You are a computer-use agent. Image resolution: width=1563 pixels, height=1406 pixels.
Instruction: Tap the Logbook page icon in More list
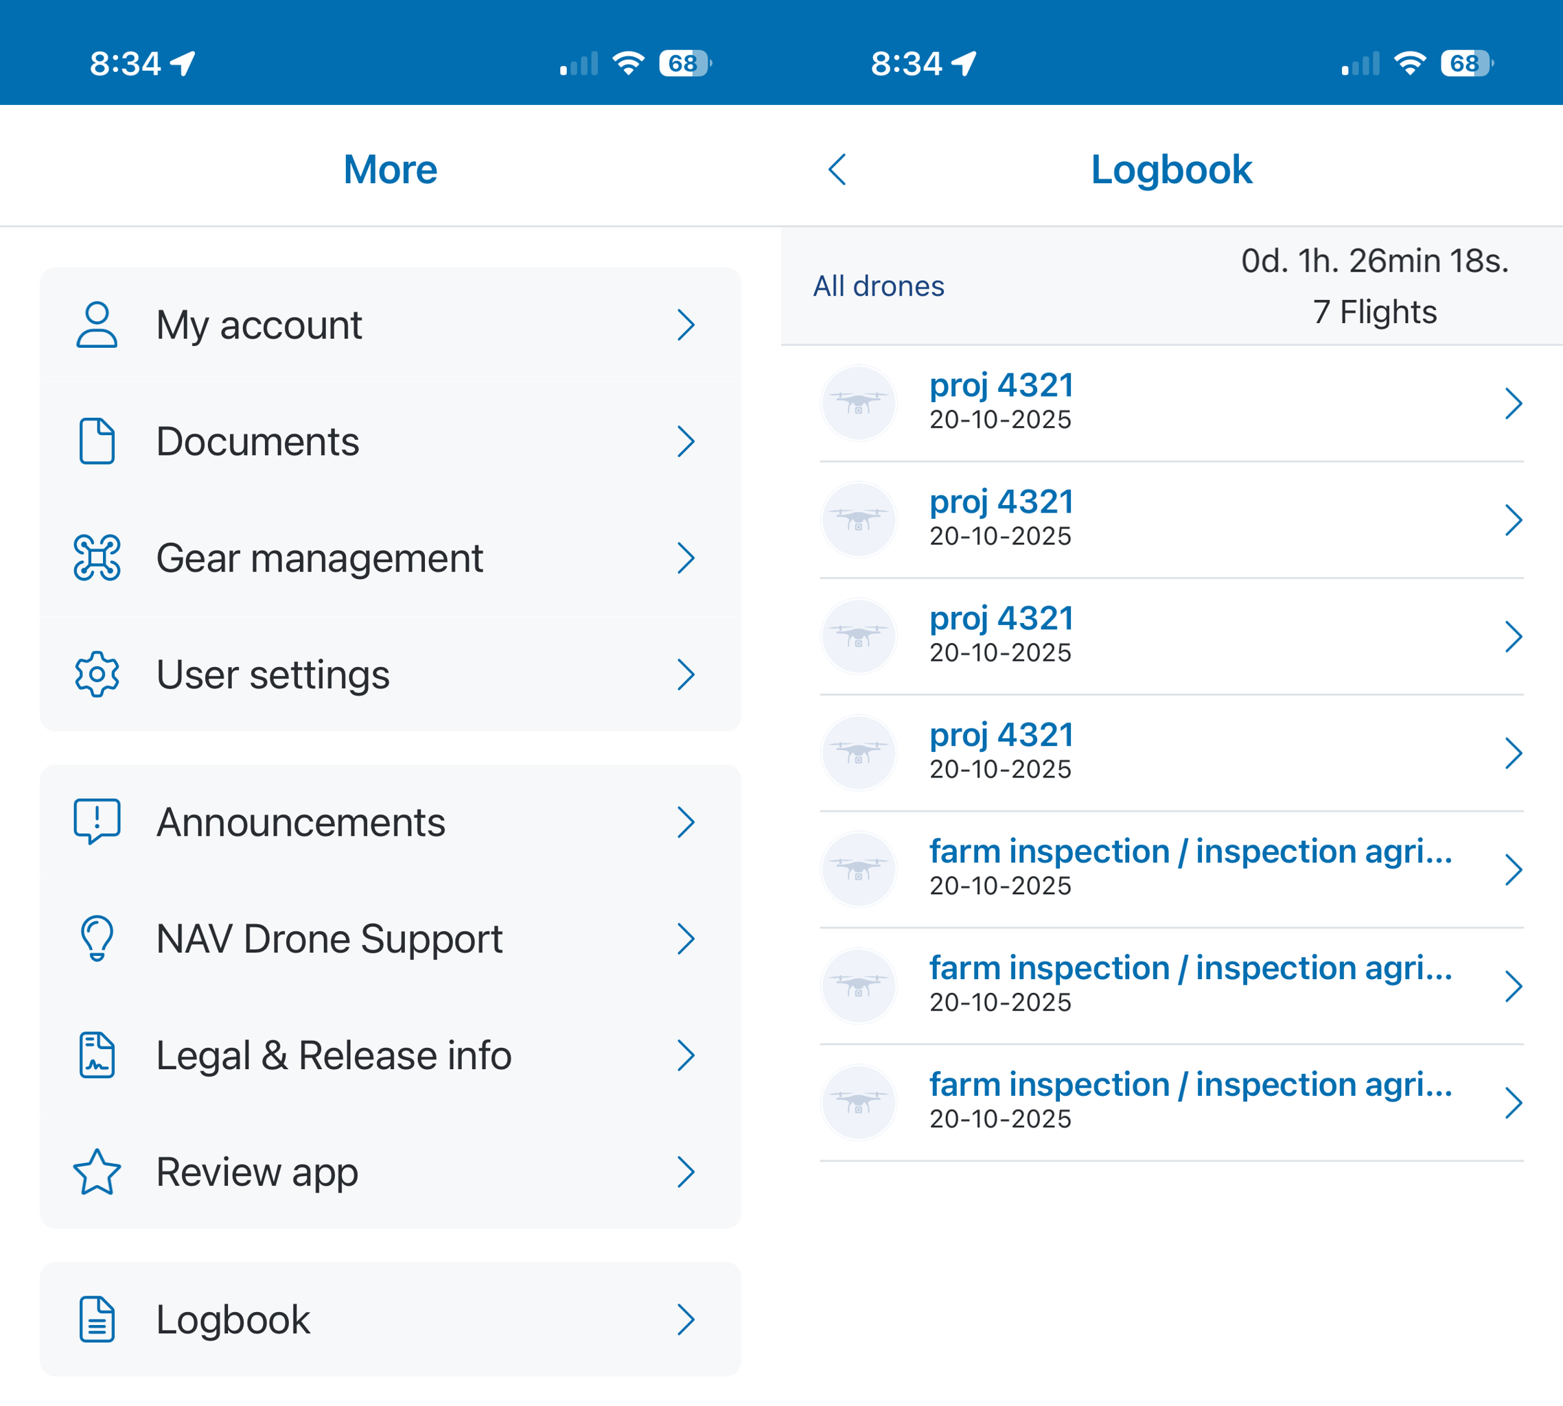pyautogui.click(x=97, y=1319)
